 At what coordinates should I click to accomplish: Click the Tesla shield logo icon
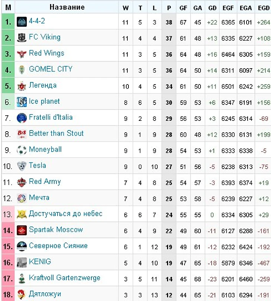[x=22, y=166]
